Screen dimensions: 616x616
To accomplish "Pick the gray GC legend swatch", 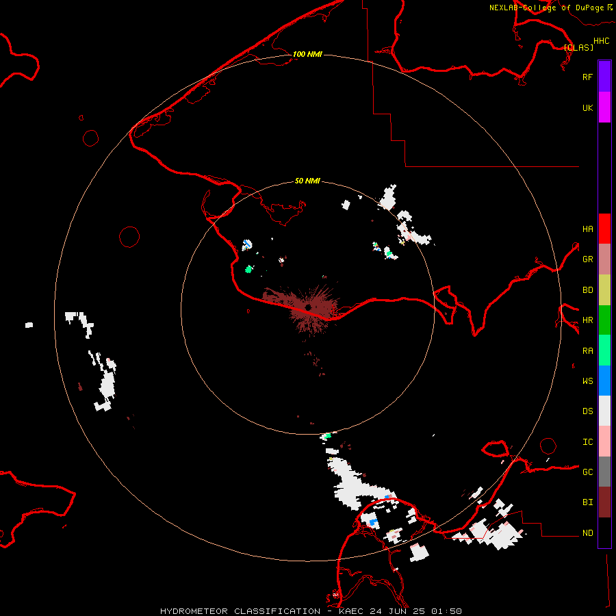I will click(x=604, y=472).
